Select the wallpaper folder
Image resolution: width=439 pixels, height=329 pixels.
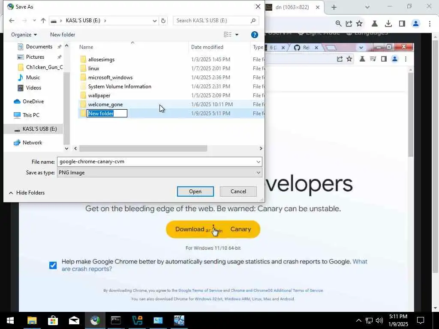tap(99, 96)
